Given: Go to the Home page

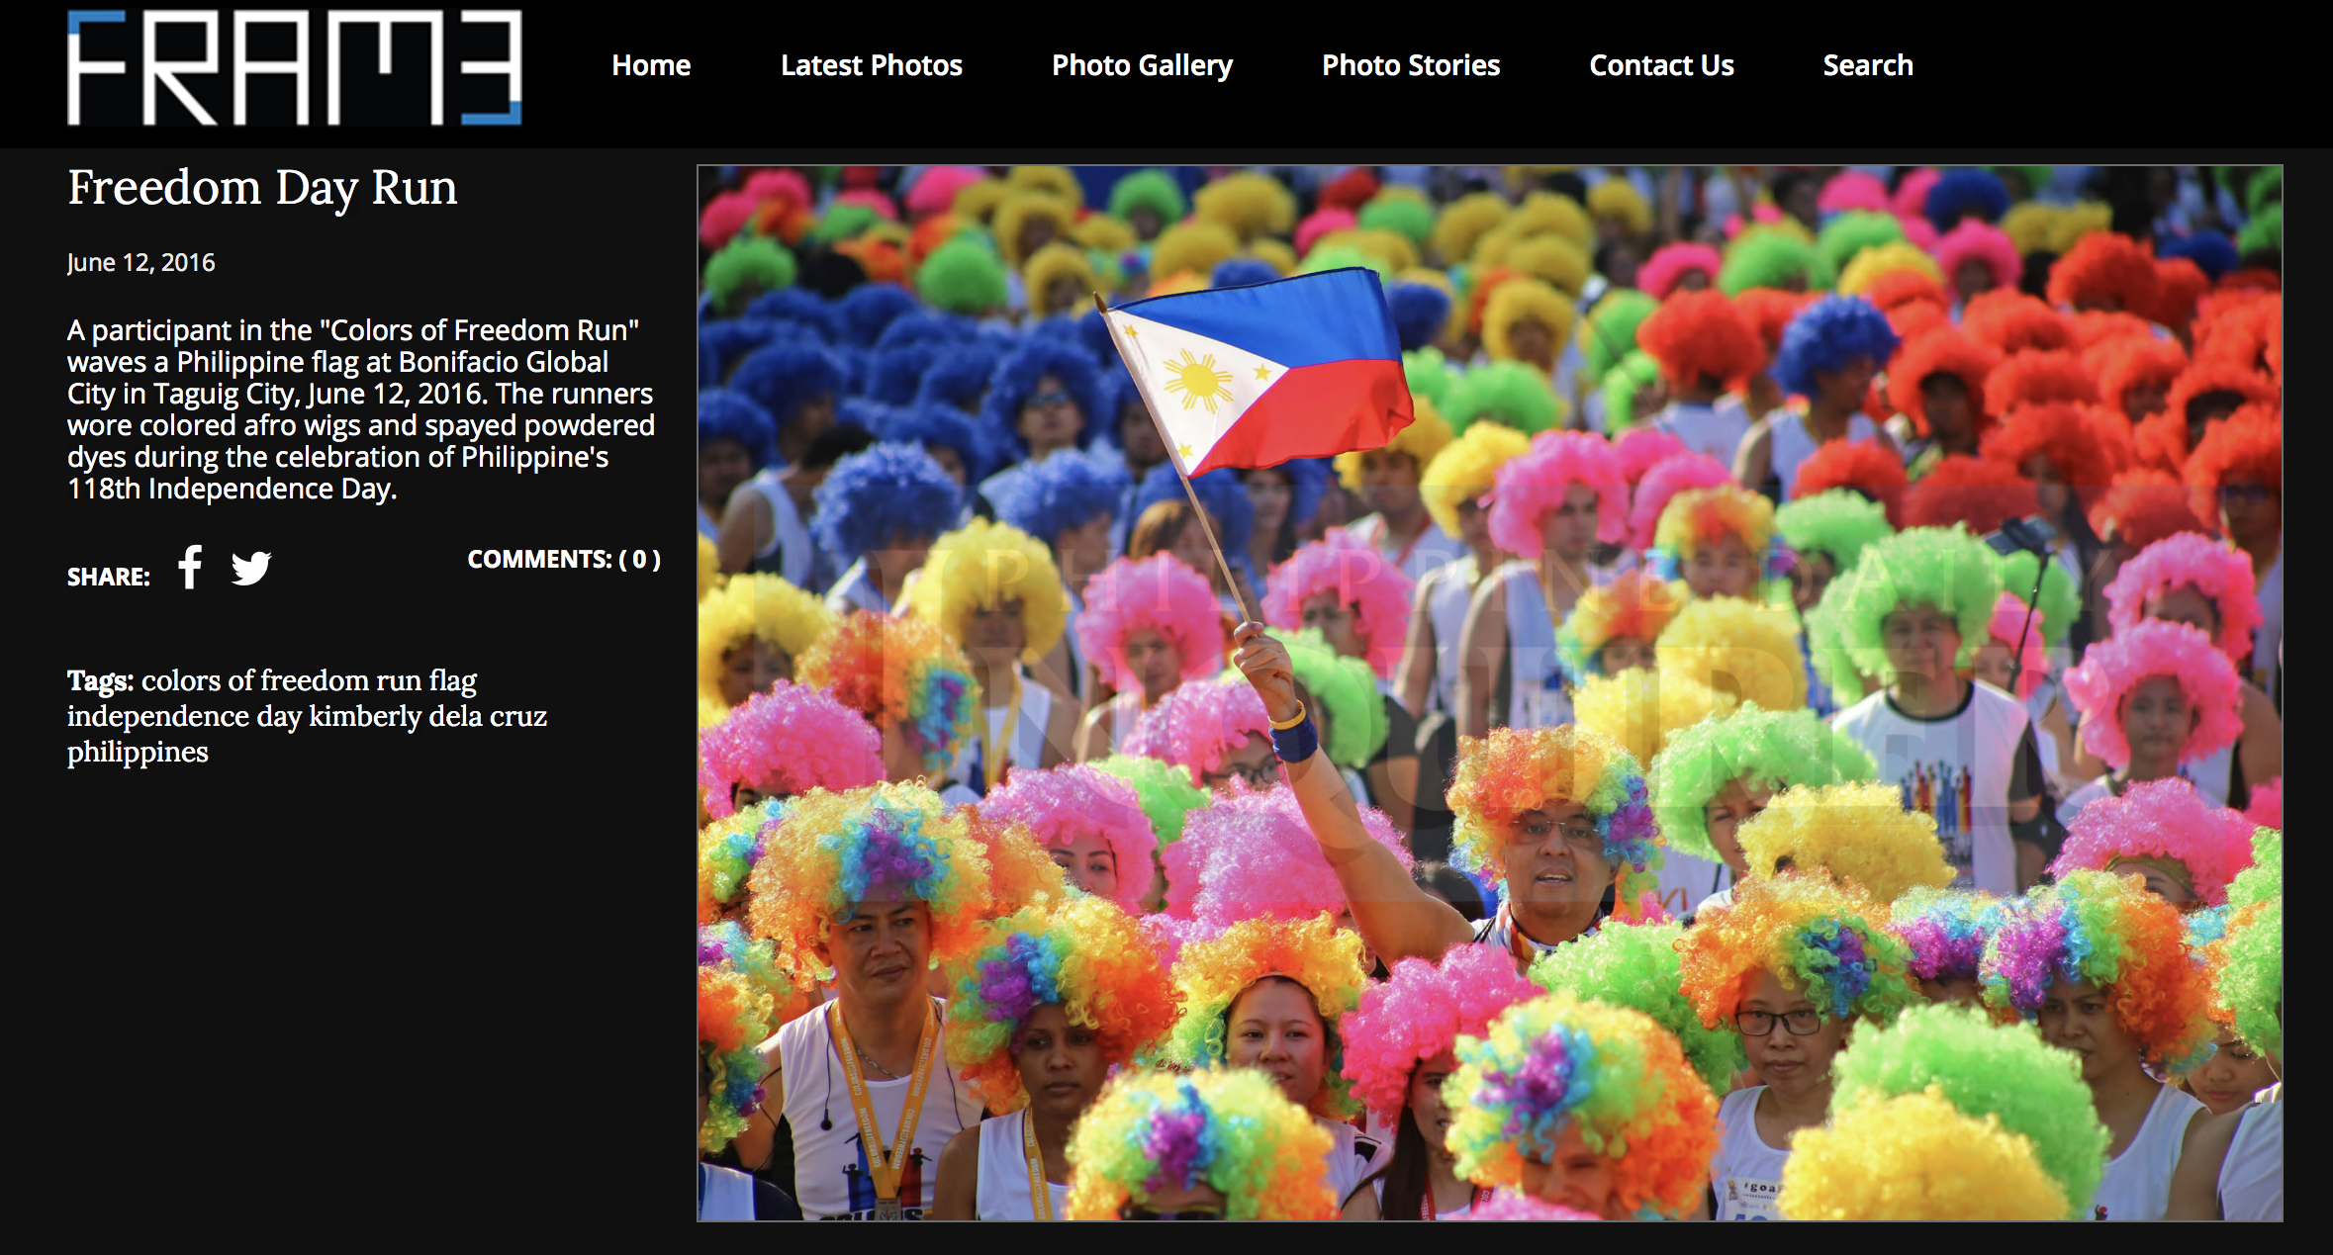Looking at the screenshot, I should pyautogui.click(x=651, y=65).
